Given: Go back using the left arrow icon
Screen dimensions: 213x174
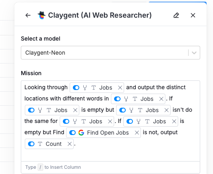Looking at the screenshot, I should 28,15.
